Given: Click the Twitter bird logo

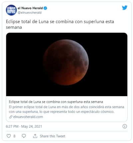Looking at the screenshot, I should (125, 8).
